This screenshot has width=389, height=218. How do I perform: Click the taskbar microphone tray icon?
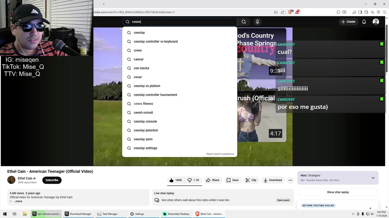(x=363, y=214)
